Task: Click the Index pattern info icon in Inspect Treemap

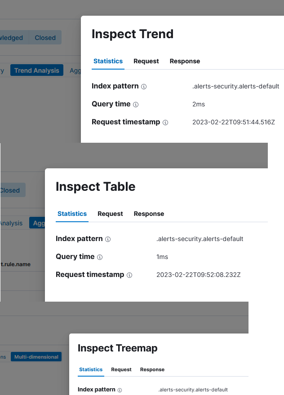Action: (x=120, y=390)
